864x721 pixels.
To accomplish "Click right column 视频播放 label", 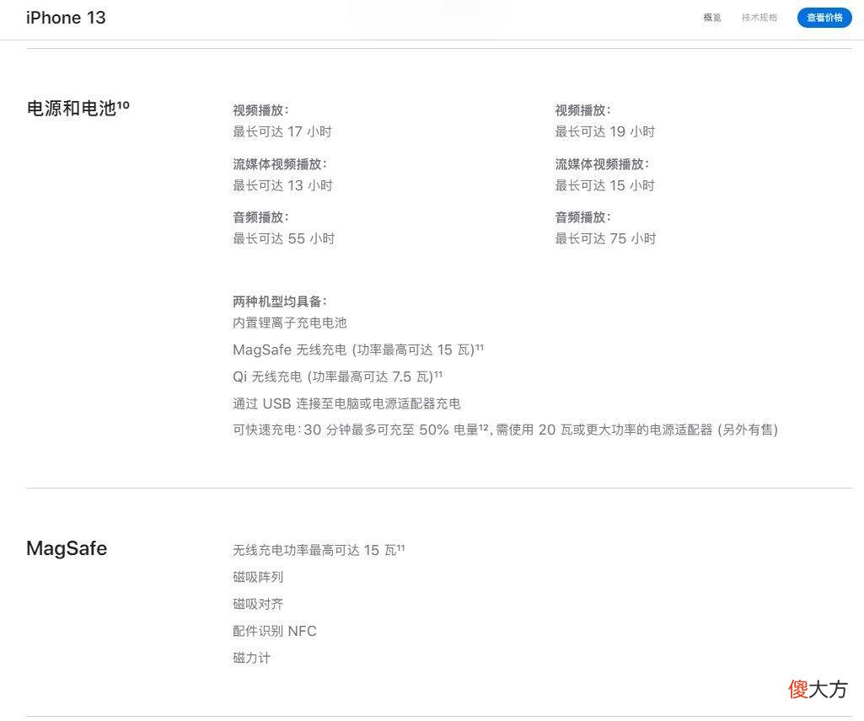I will point(582,110).
